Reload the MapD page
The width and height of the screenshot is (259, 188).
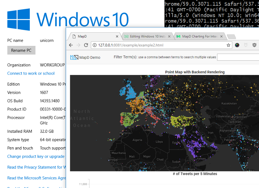click(x=86, y=45)
